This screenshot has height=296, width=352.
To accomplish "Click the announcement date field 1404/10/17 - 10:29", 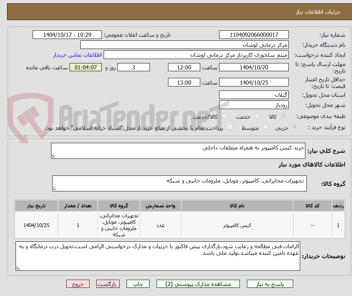I will coord(67,35).
